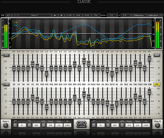Click the GEQ Classic logo badge
Image resolution: width=164 pixels, height=138 pixels.
pyautogui.click(x=82, y=124)
